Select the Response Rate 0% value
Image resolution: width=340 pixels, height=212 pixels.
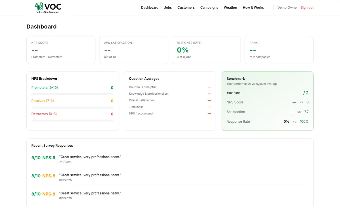183,50
